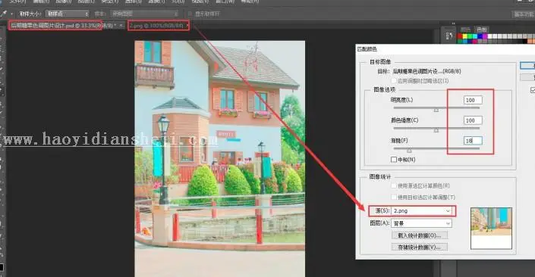
Task: Click the 载入统计数据(O)... button
Action: pos(420,235)
